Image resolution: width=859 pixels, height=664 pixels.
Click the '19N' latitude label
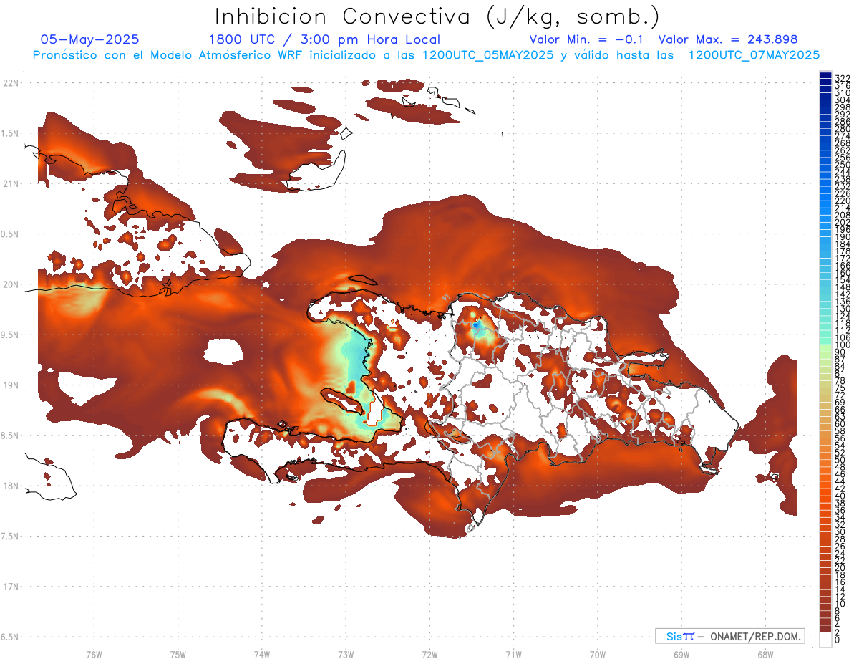click(10, 385)
